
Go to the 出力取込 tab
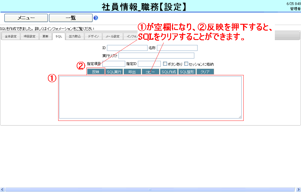pos(75,36)
